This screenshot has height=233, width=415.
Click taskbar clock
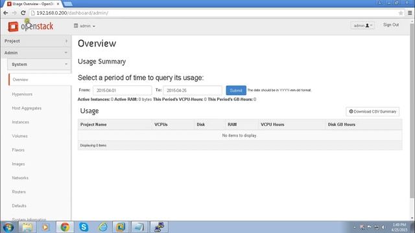[399, 227]
